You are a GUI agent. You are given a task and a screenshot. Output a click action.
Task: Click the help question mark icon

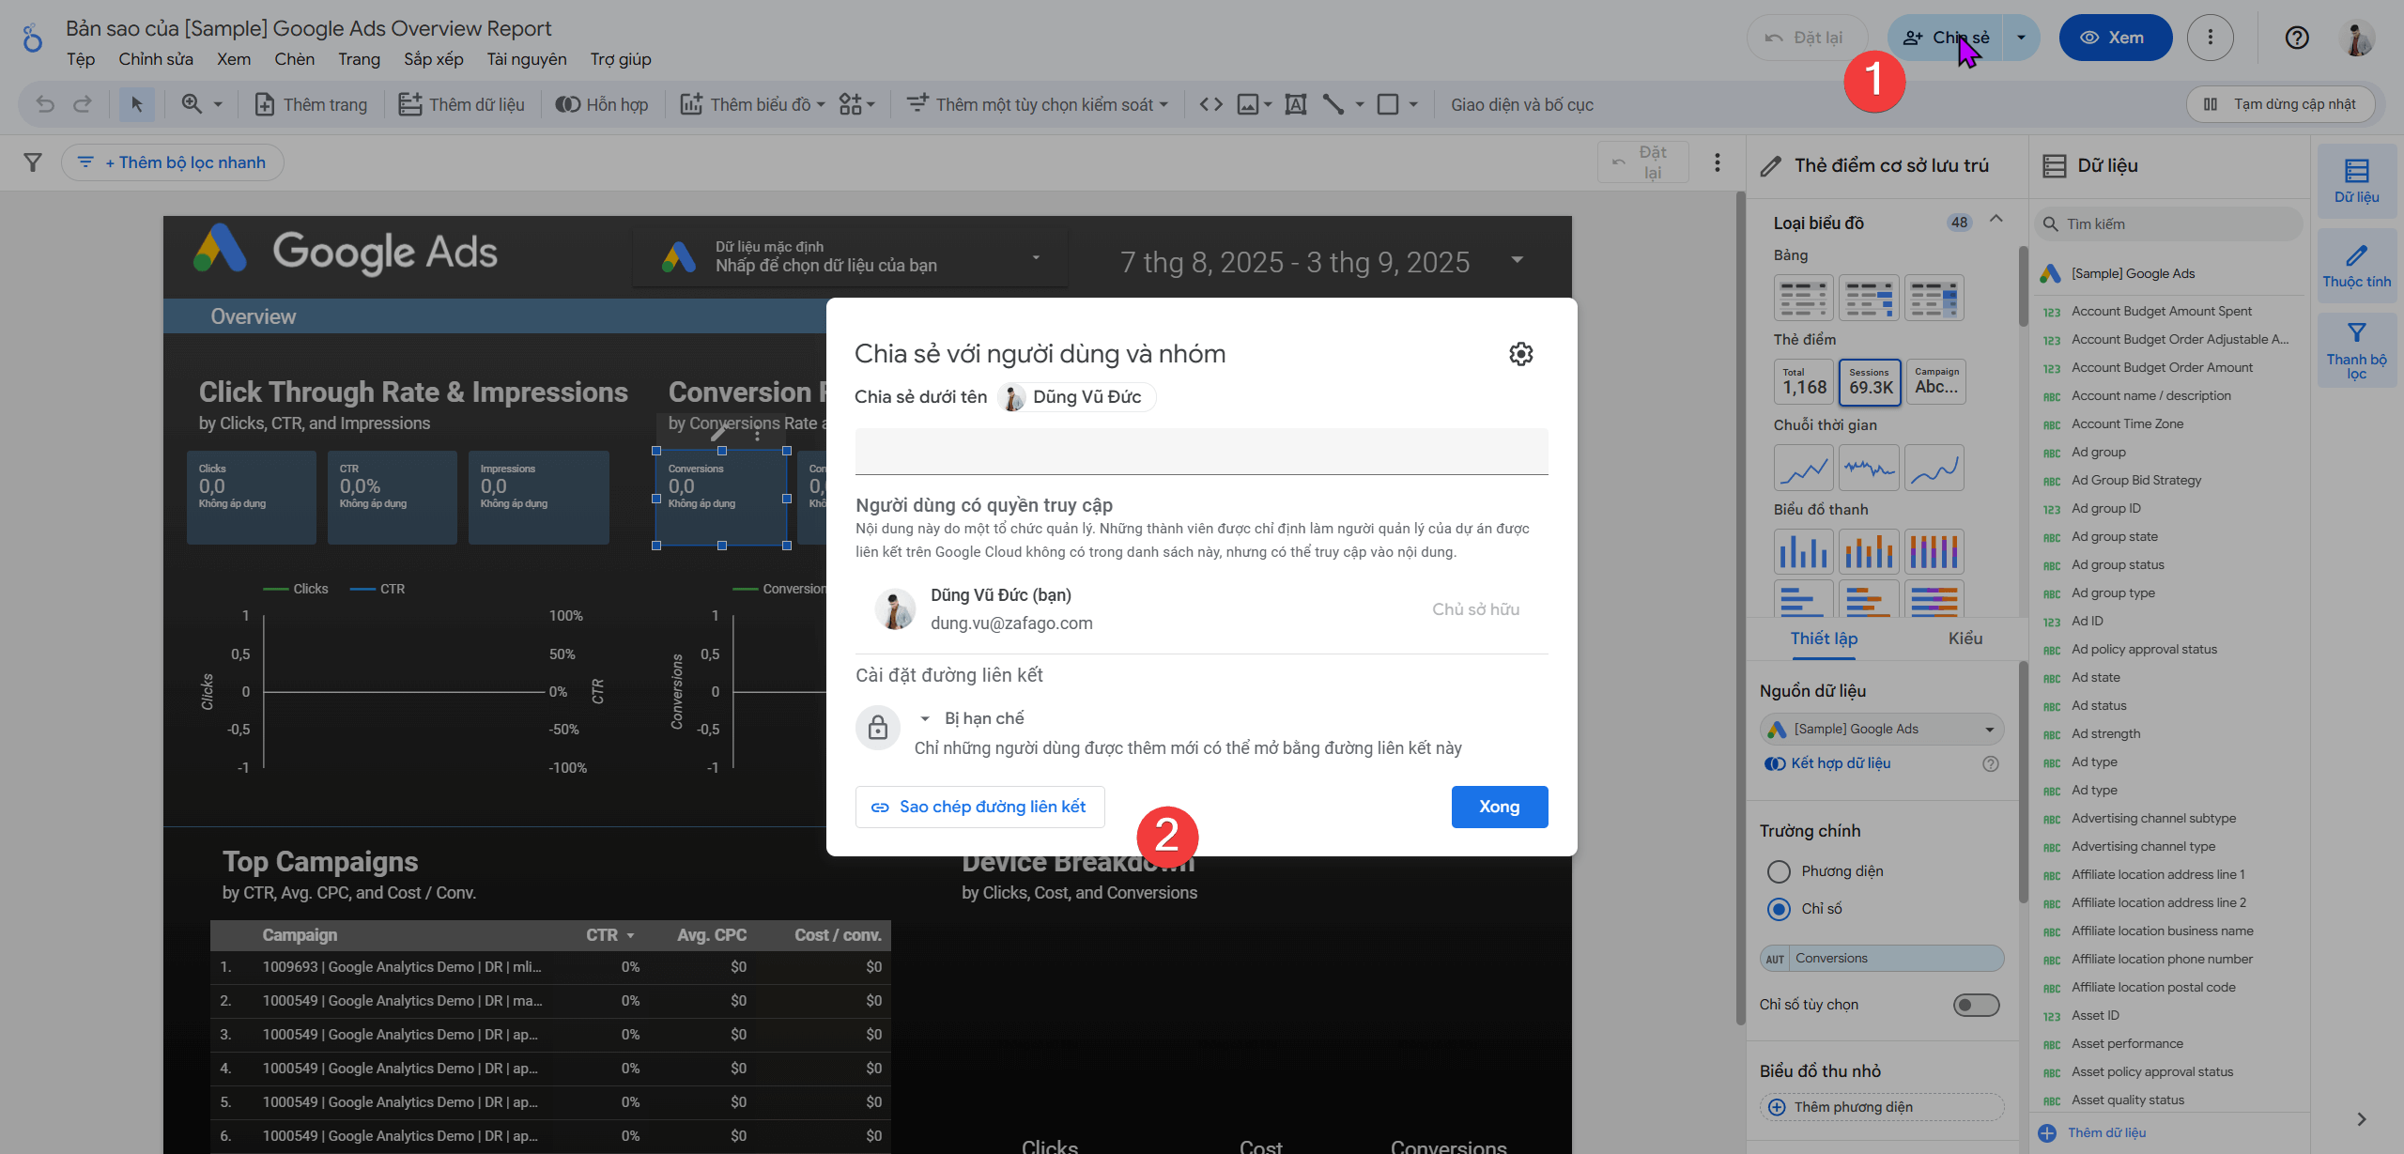coord(2296,38)
